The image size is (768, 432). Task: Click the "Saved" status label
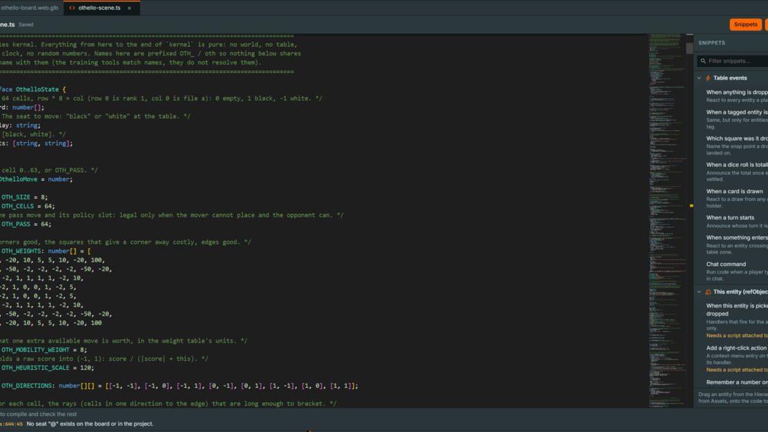click(26, 24)
